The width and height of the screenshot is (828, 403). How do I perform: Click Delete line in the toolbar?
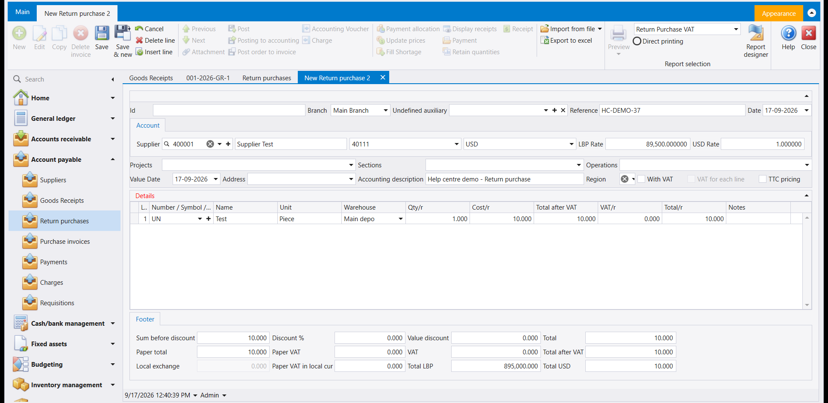pyautogui.click(x=155, y=41)
